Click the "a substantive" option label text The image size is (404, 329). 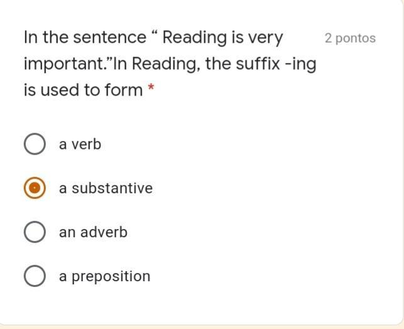pos(106,188)
